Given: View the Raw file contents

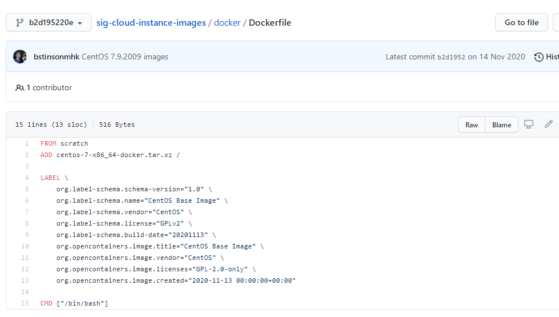Looking at the screenshot, I should click(472, 125).
